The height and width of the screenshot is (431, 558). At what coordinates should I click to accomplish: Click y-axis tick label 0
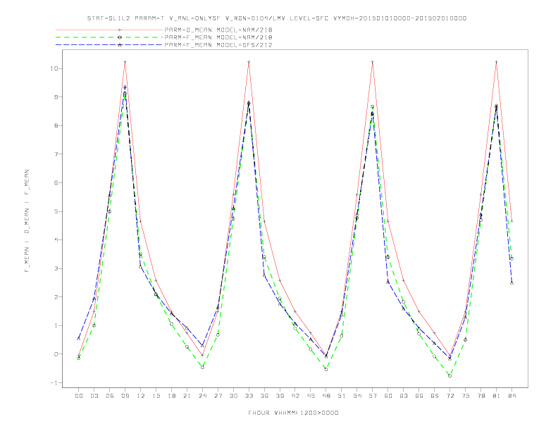[x=56, y=354]
